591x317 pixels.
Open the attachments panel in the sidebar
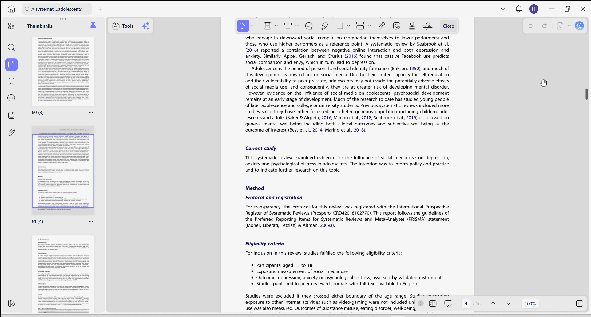11,132
